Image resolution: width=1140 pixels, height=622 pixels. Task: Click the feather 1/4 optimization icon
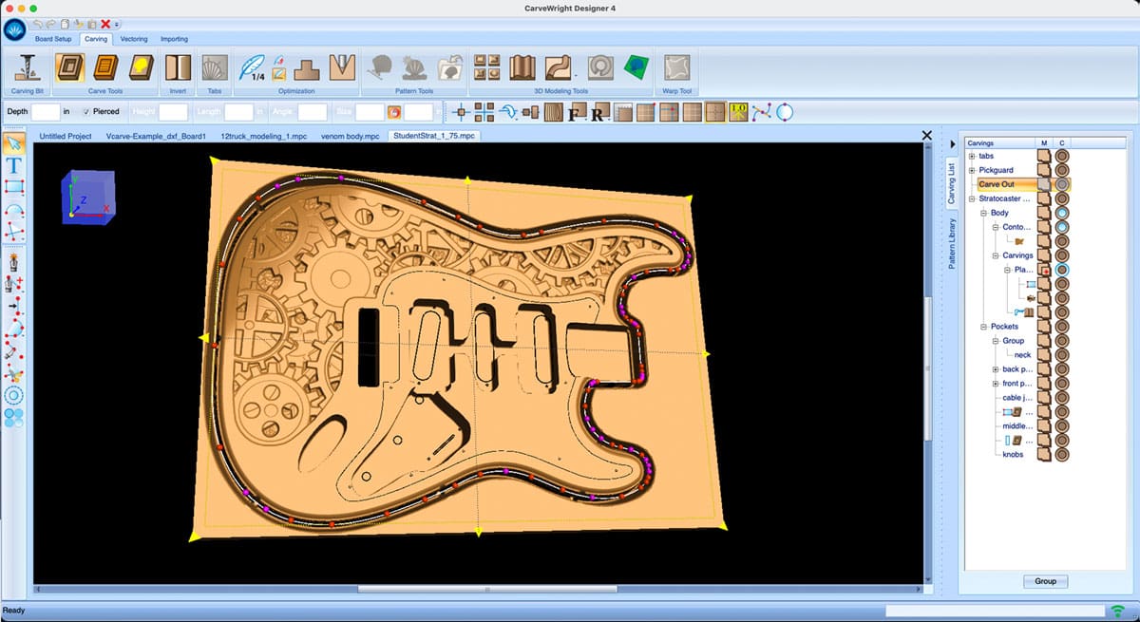253,68
